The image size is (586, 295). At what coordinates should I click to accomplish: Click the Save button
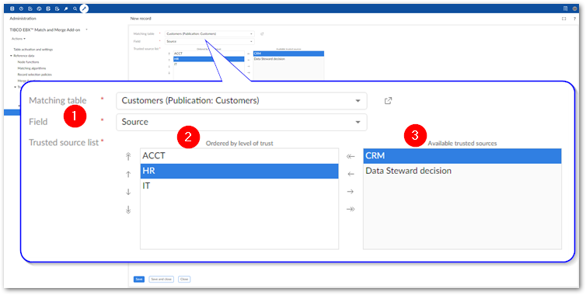pyautogui.click(x=139, y=279)
